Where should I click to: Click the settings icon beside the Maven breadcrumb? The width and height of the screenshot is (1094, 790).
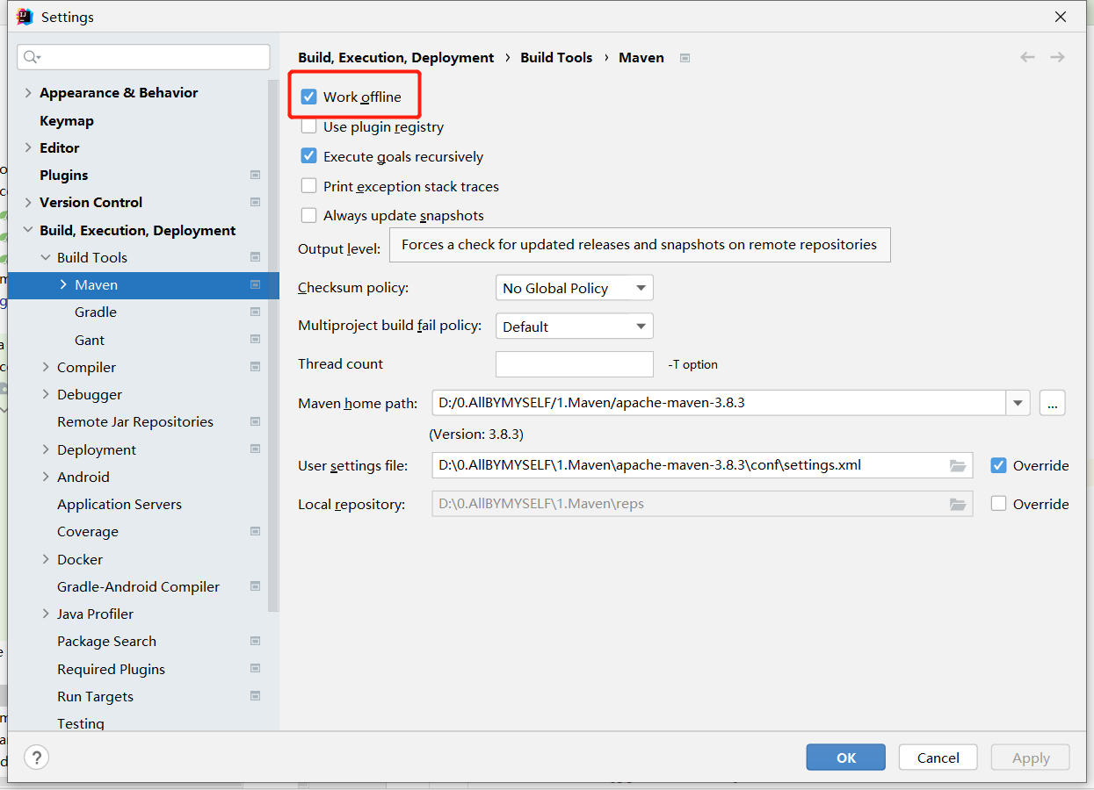684,57
